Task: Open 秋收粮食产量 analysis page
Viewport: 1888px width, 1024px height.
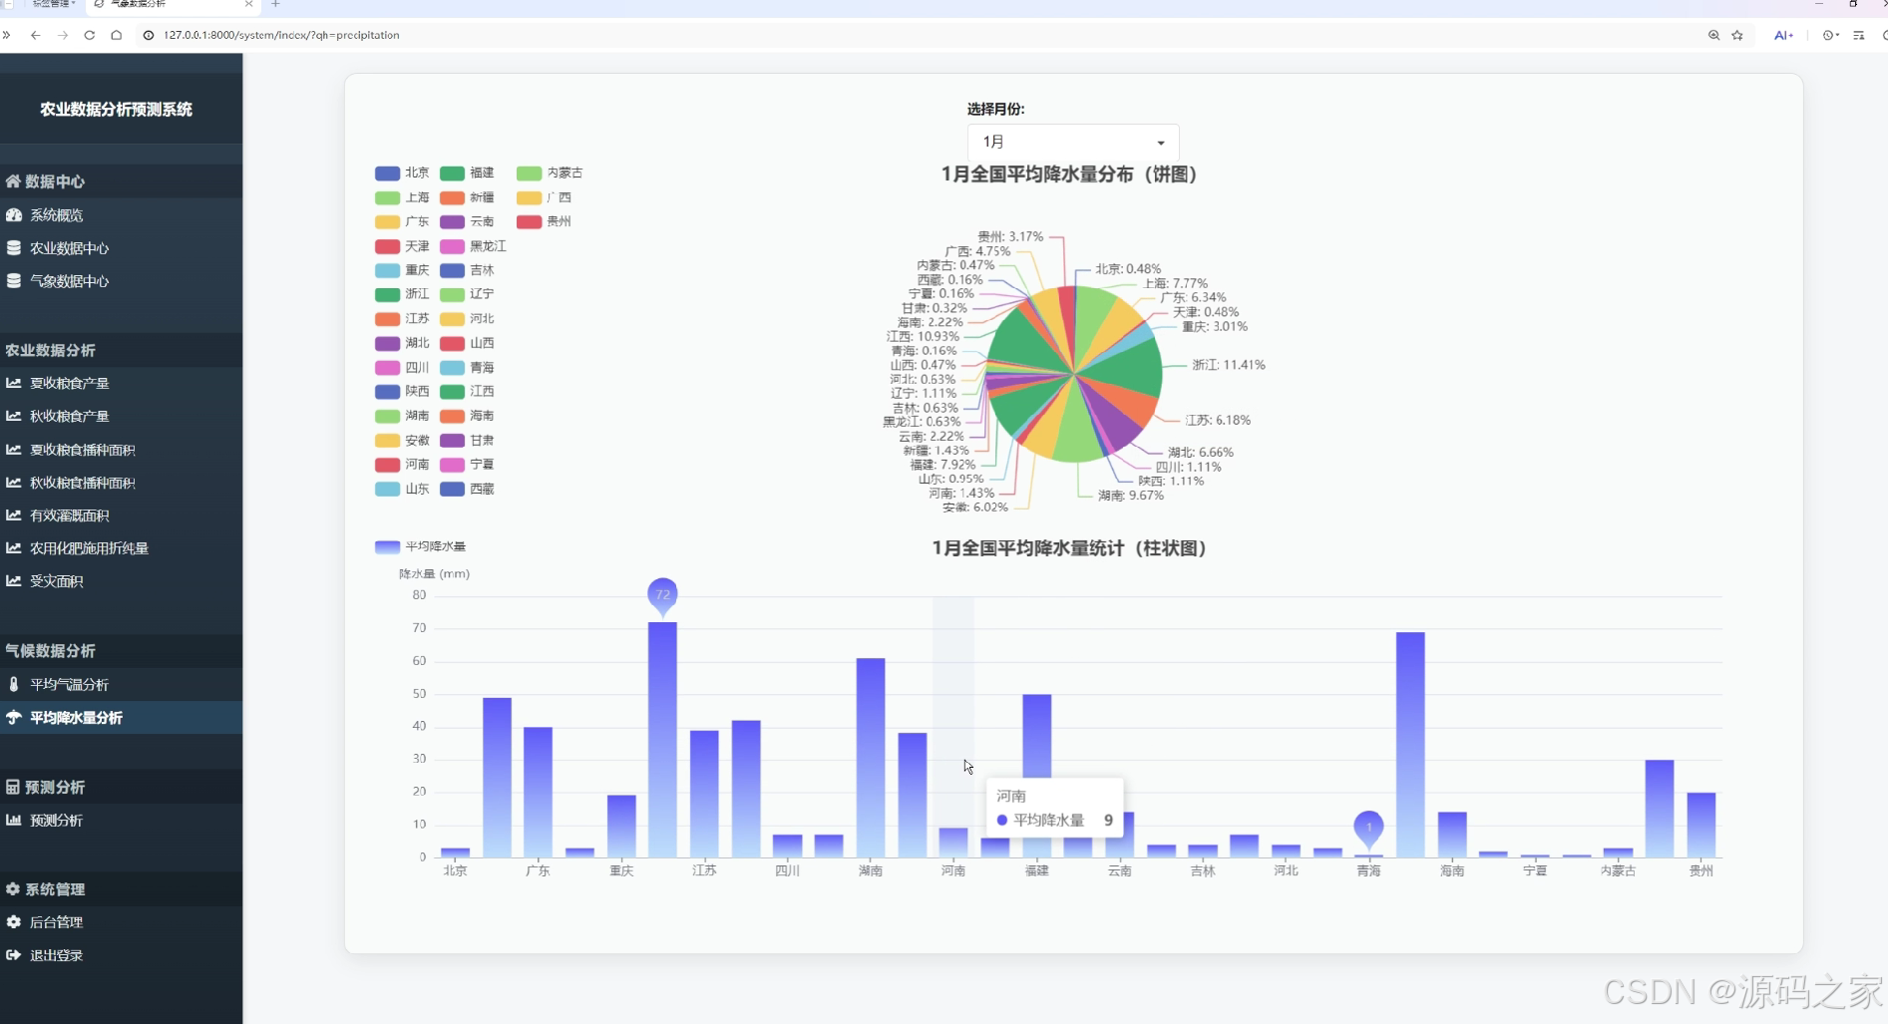Action: coord(69,416)
